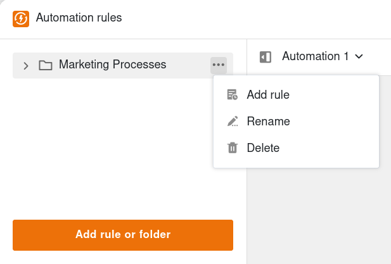Select the Marketing Processes folder name
This screenshot has height=264, width=391.
[112, 65]
